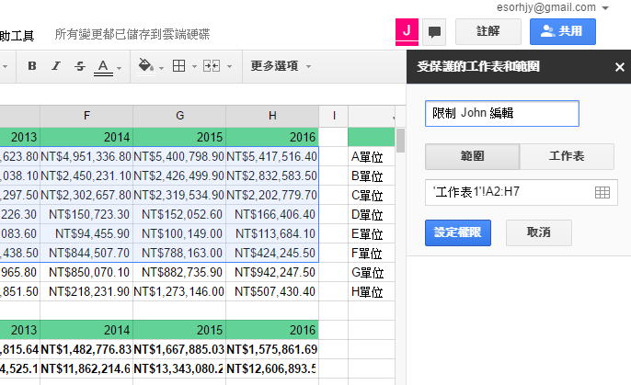The width and height of the screenshot is (631, 385).
Task: Open account menu esorhjy@gmail.com
Action: (x=553, y=7)
